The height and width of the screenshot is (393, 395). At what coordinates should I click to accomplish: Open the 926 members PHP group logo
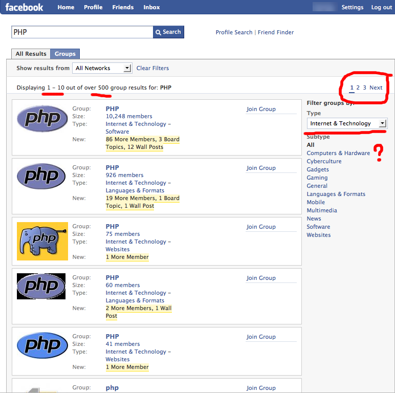[x=41, y=177]
